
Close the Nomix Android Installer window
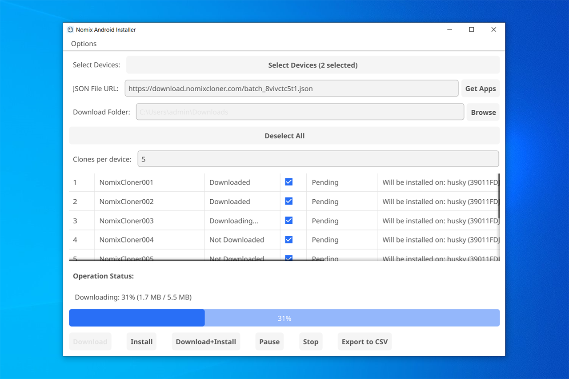click(493, 30)
